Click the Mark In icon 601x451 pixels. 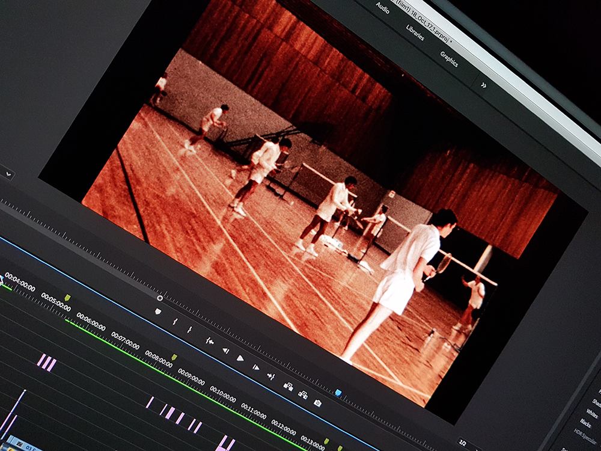tap(175, 322)
